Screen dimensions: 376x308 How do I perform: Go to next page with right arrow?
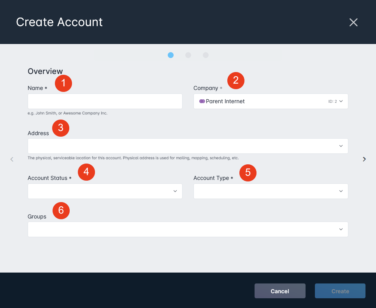click(x=364, y=159)
